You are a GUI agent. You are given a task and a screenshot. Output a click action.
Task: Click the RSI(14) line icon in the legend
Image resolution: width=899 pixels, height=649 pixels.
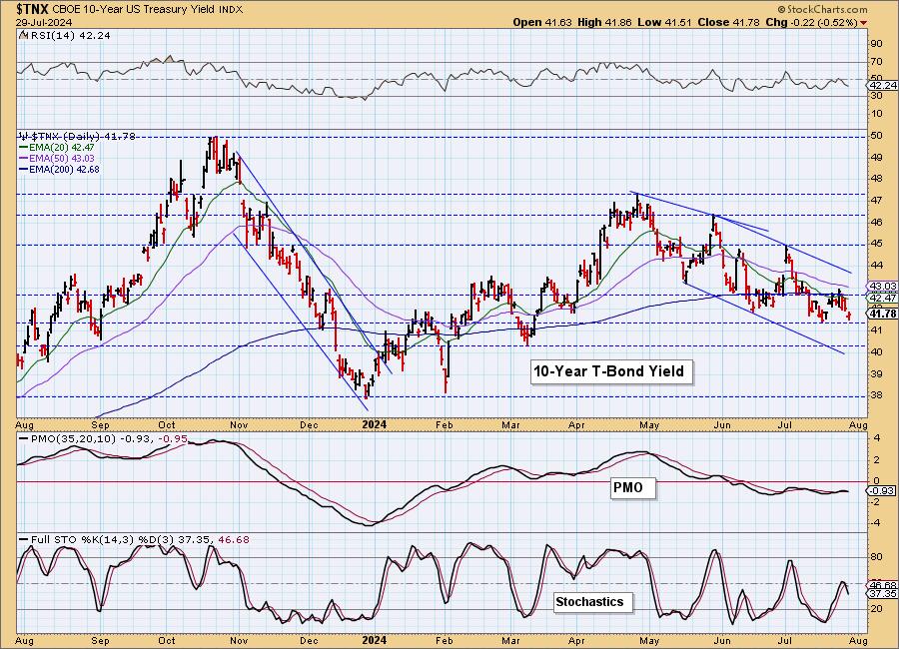coord(22,35)
